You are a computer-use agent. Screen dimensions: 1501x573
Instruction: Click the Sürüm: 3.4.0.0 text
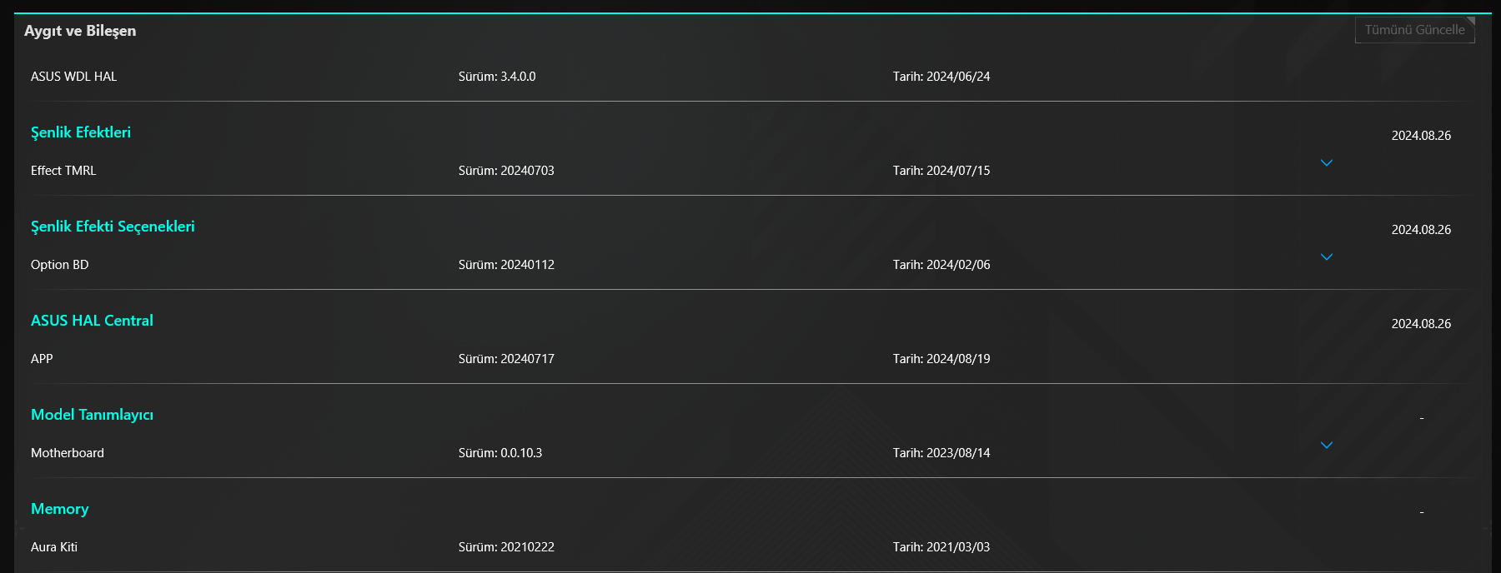[x=497, y=77]
